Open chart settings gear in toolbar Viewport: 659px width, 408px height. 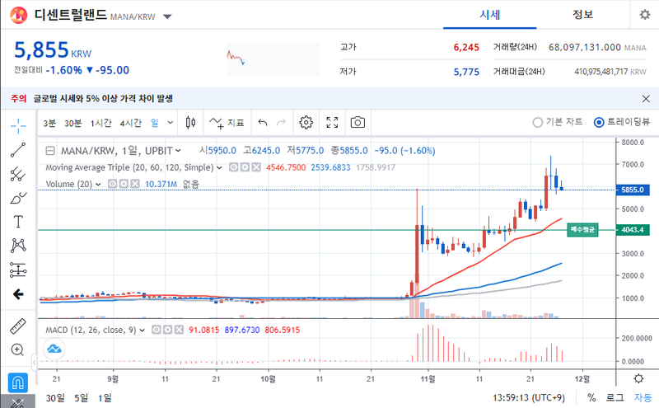pyautogui.click(x=306, y=122)
